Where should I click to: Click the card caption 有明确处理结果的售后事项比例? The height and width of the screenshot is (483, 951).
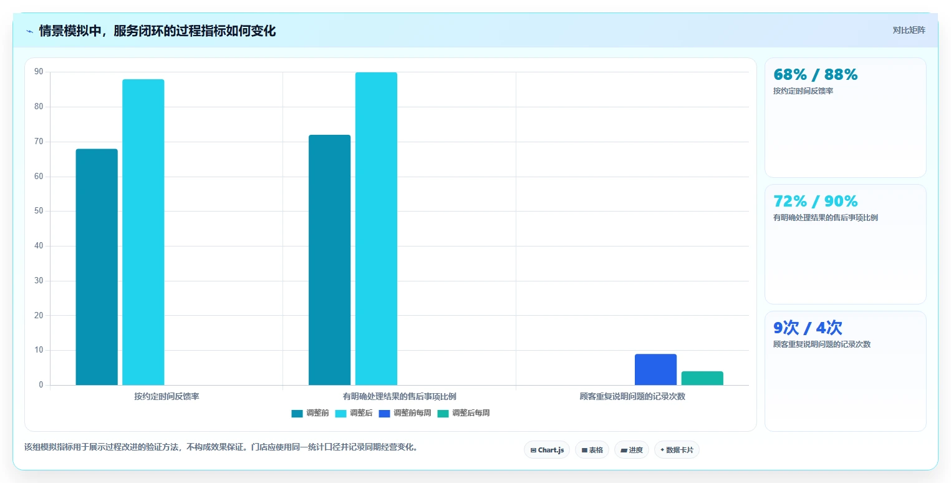click(x=826, y=218)
